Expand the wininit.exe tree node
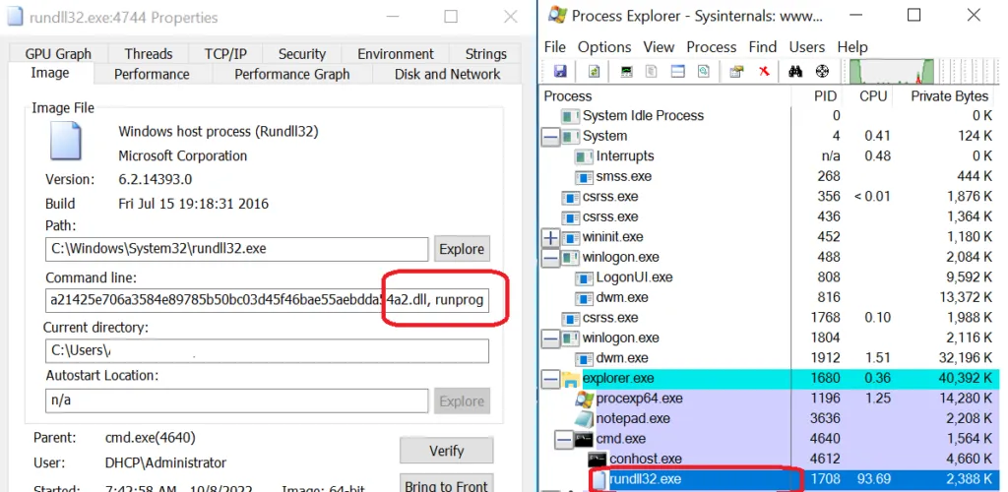Screen dimensions: 1008x492 tap(551, 238)
